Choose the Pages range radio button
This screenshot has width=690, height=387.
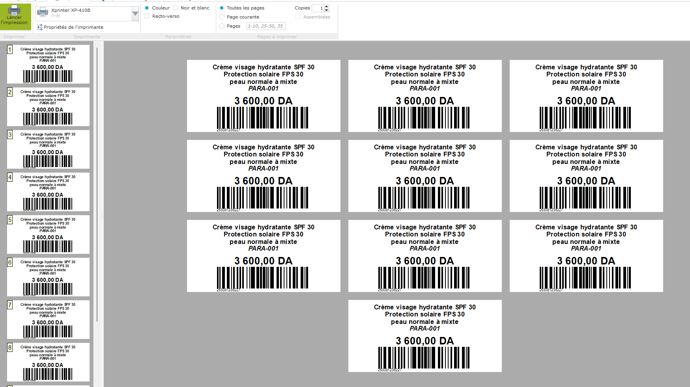click(222, 26)
